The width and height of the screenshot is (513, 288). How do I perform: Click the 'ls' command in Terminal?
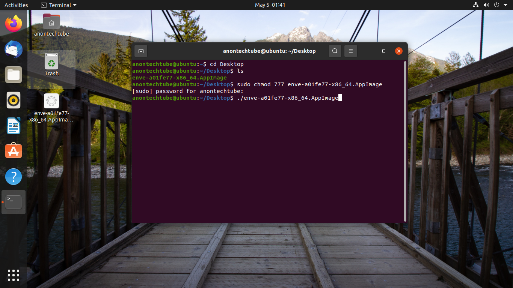click(240, 71)
